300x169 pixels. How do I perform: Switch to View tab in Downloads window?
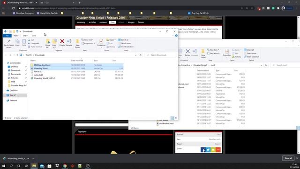click(x=34, y=36)
